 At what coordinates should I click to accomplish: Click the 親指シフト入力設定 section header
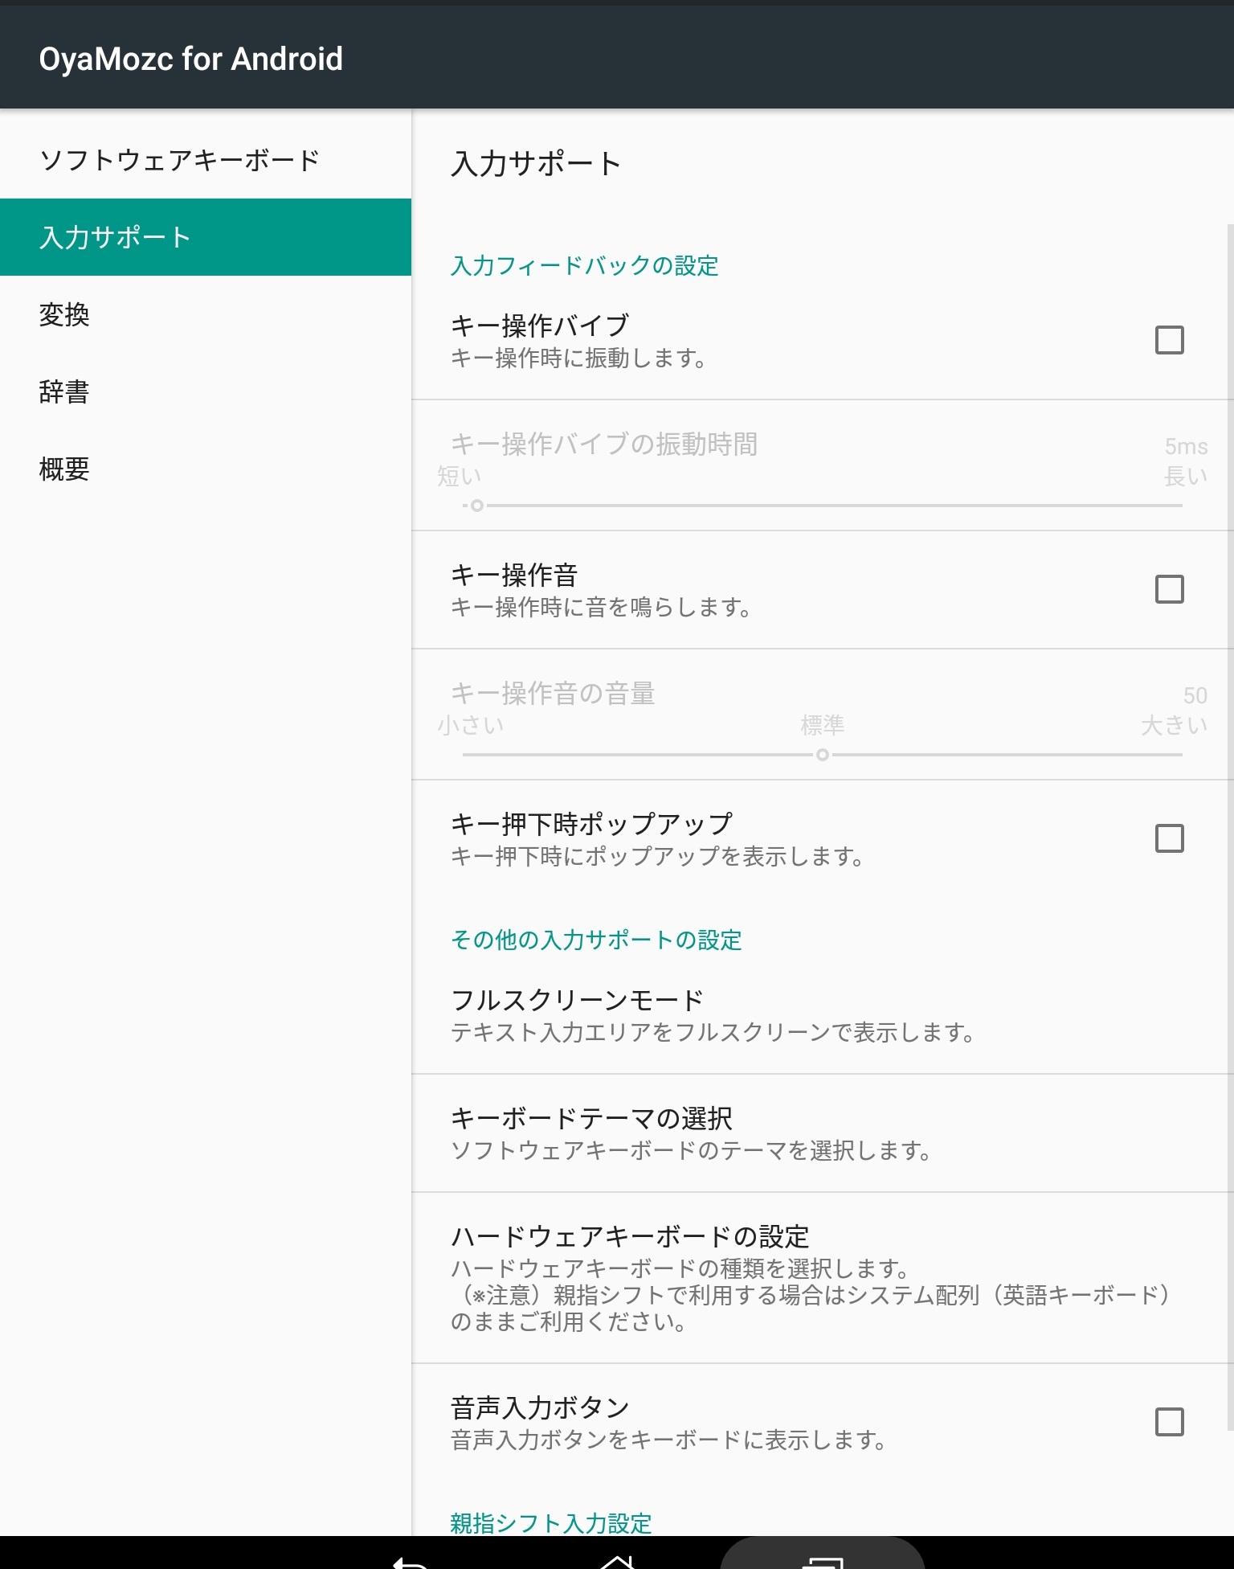point(551,1522)
